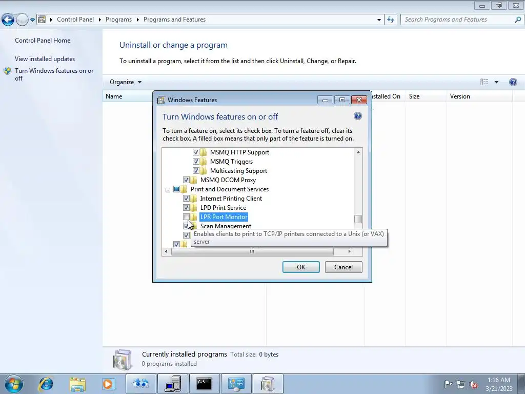Select MSMQ DCOM Proxy folder icon
Image resolution: width=525 pixels, height=394 pixels.
(x=194, y=180)
